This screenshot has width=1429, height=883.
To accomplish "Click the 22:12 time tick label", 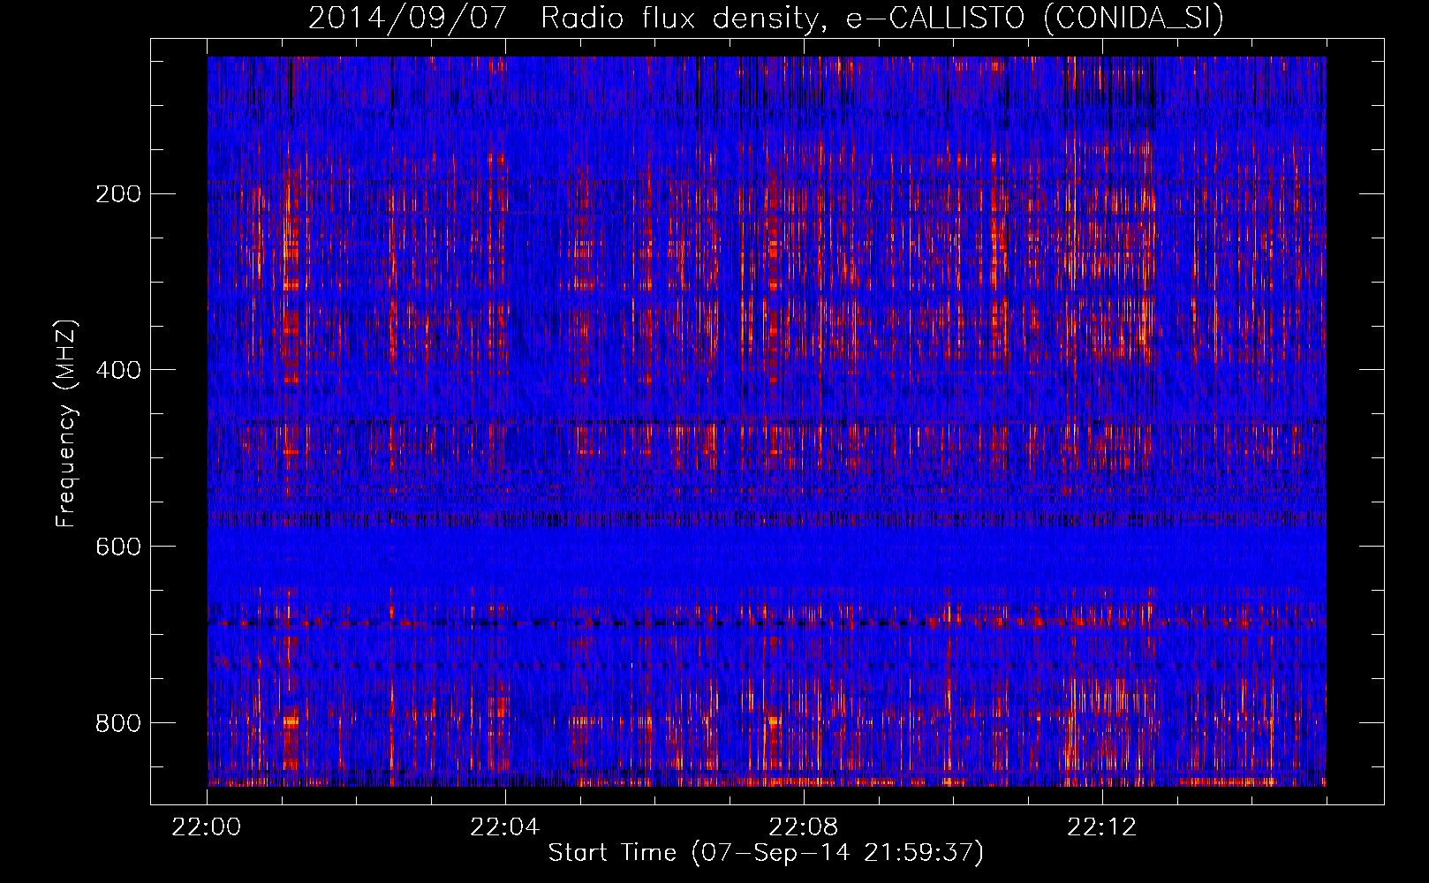I will [x=1102, y=827].
